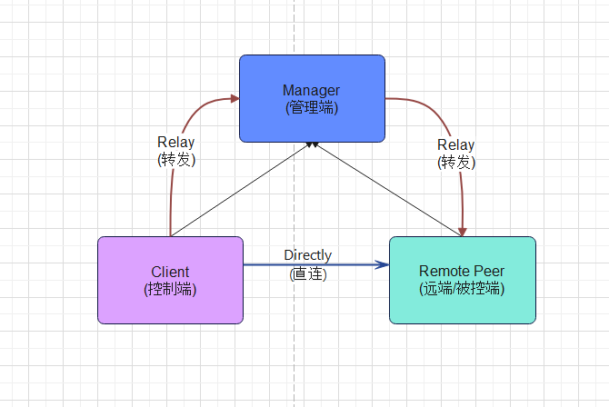Image resolution: width=609 pixels, height=407 pixels.
Task: Click the (管理端) text in Manager box
Action: (x=311, y=107)
